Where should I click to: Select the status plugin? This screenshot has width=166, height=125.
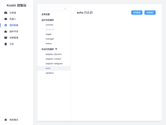click(x=49, y=43)
